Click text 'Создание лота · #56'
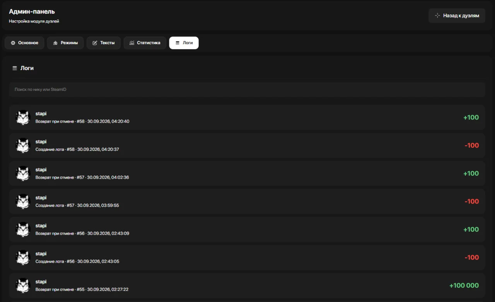The image size is (495, 302). (55, 261)
